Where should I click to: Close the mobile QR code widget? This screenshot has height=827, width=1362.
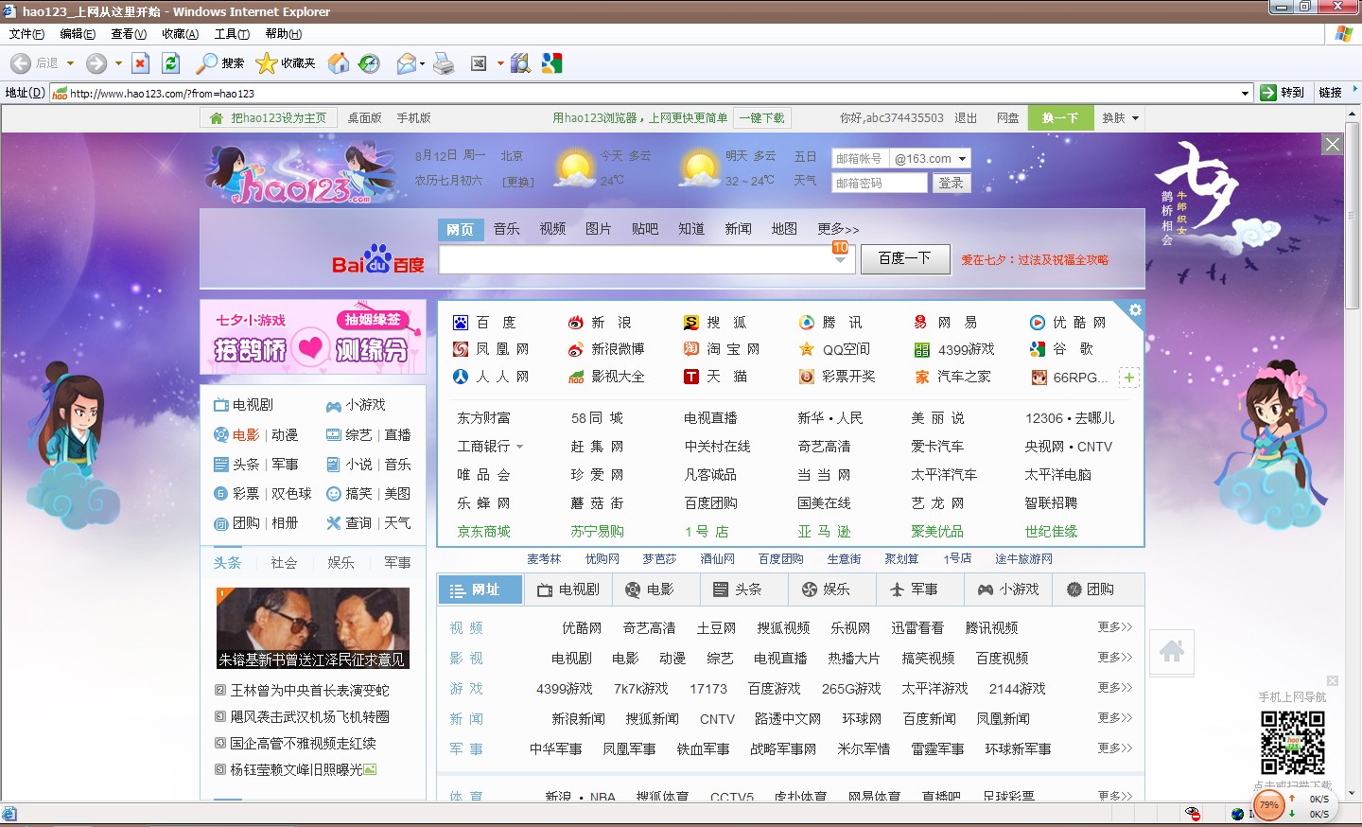[1333, 681]
